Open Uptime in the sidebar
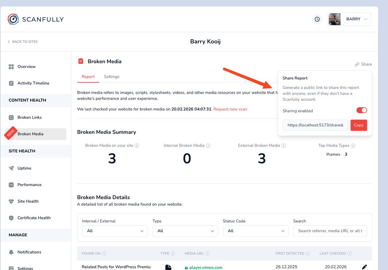 24,168
